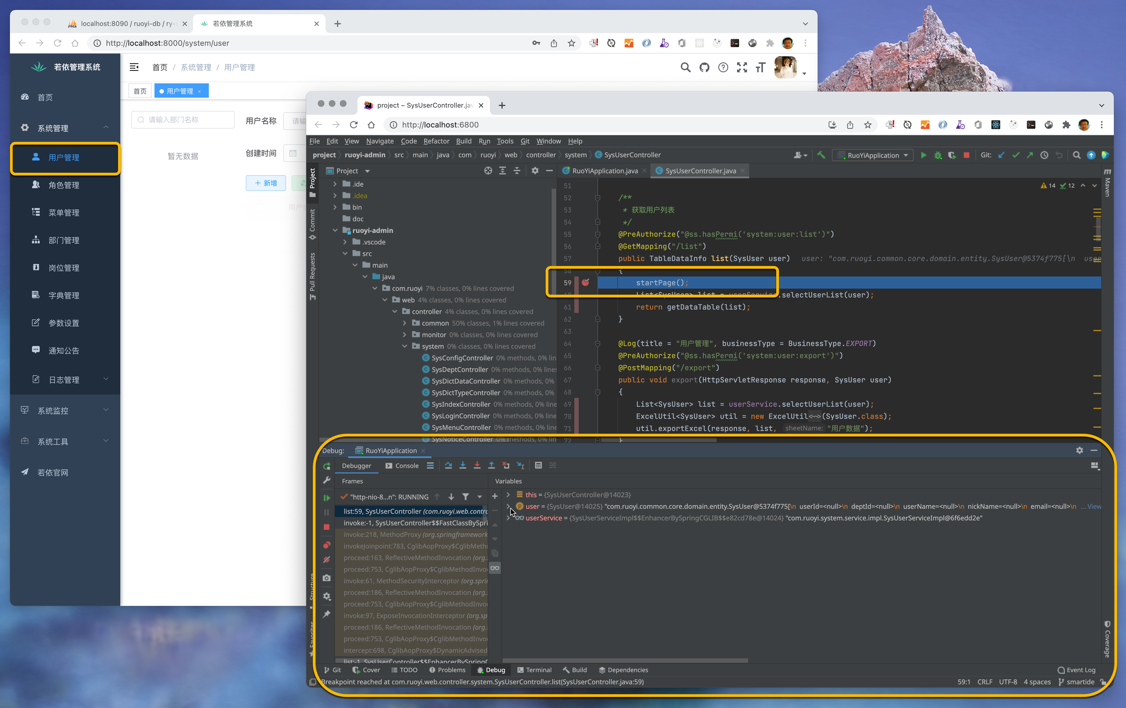Click Rerun RuoYiApplication debug icon

coord(326,466)
